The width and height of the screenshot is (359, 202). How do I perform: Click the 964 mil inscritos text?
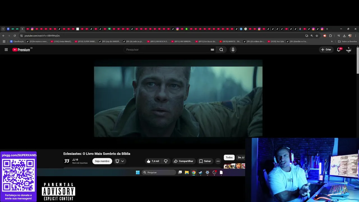[80, 163]
